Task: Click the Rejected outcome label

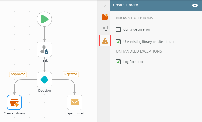Action: (71, 74)
